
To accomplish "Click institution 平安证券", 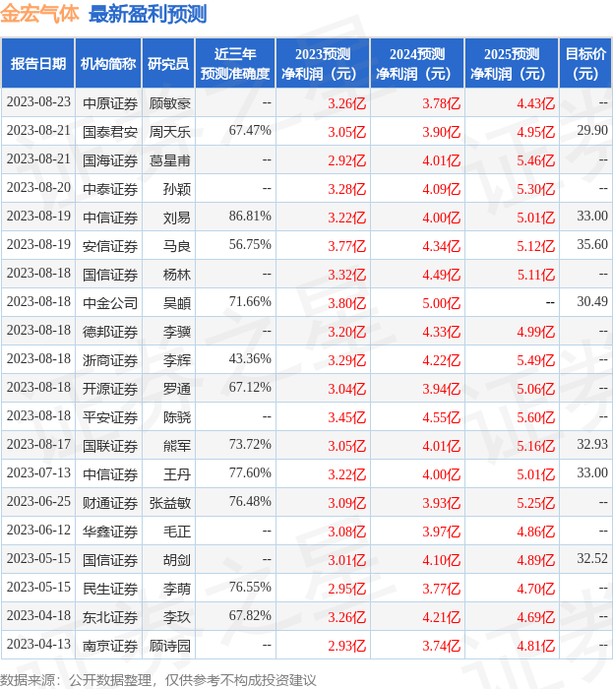I will pyautogui.click(x=110, y=417).
